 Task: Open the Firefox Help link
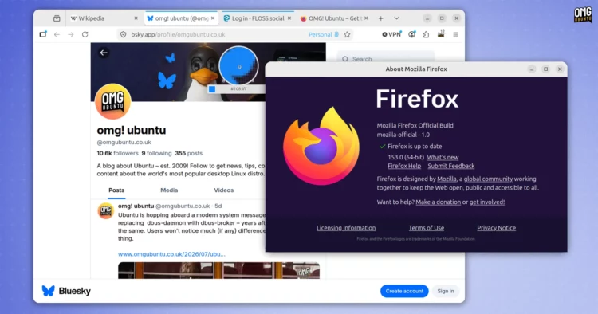[x=404, y=166]
